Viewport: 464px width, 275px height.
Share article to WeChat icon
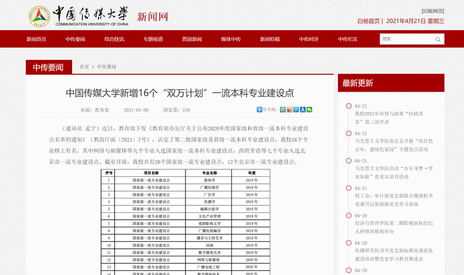coord(309,109)
